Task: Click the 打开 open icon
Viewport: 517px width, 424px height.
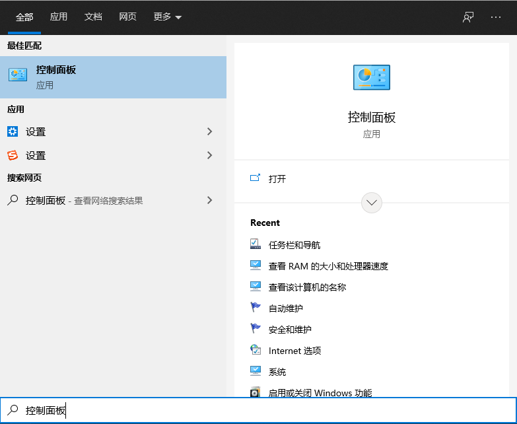Action: coord(256,178)
